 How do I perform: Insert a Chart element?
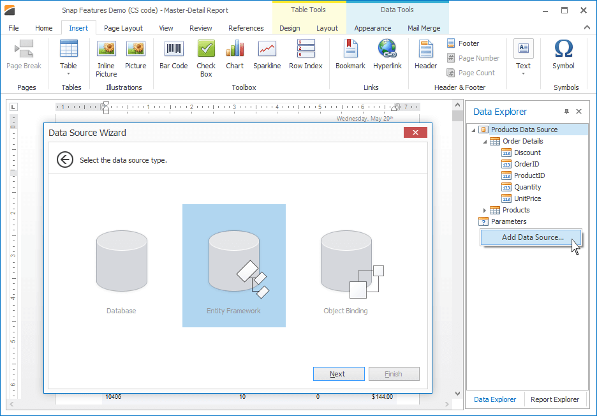tap(235, 54)
